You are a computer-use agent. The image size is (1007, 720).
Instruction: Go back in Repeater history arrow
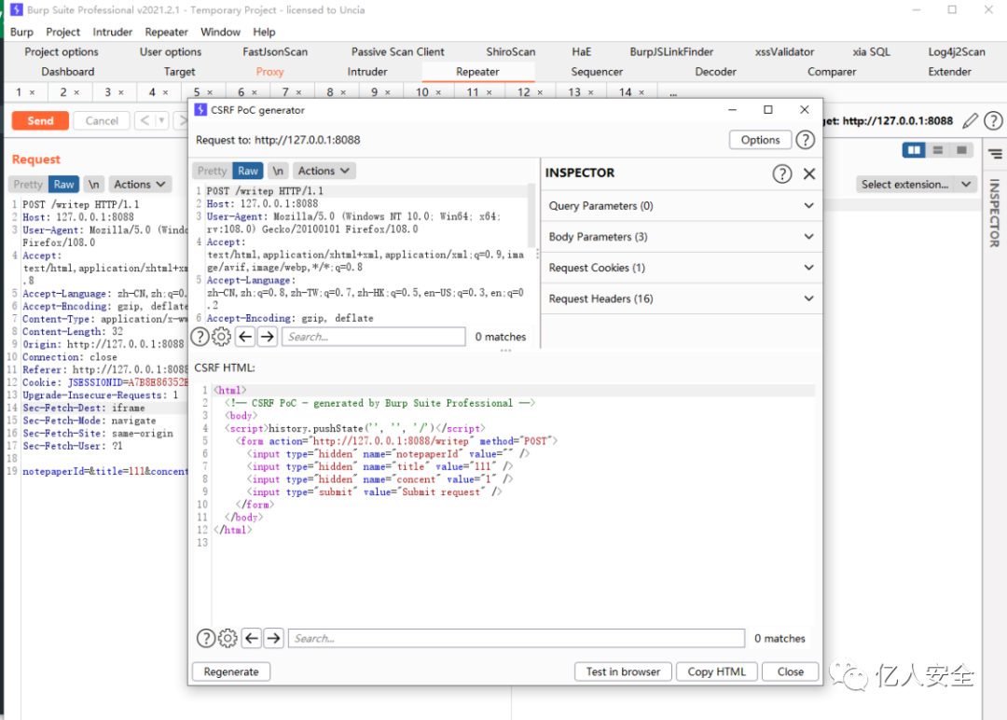click(145, 120)
